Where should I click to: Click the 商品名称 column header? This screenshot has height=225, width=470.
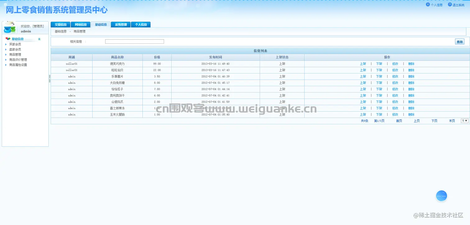click(118, 57)
